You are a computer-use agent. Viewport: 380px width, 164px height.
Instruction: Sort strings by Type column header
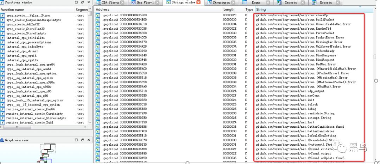tap(249, 10)
